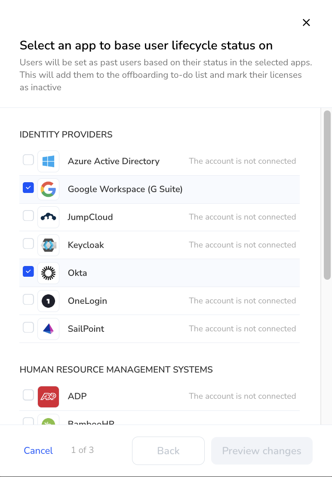Click the 'JumpCloud' label

(x=90, y=217)
